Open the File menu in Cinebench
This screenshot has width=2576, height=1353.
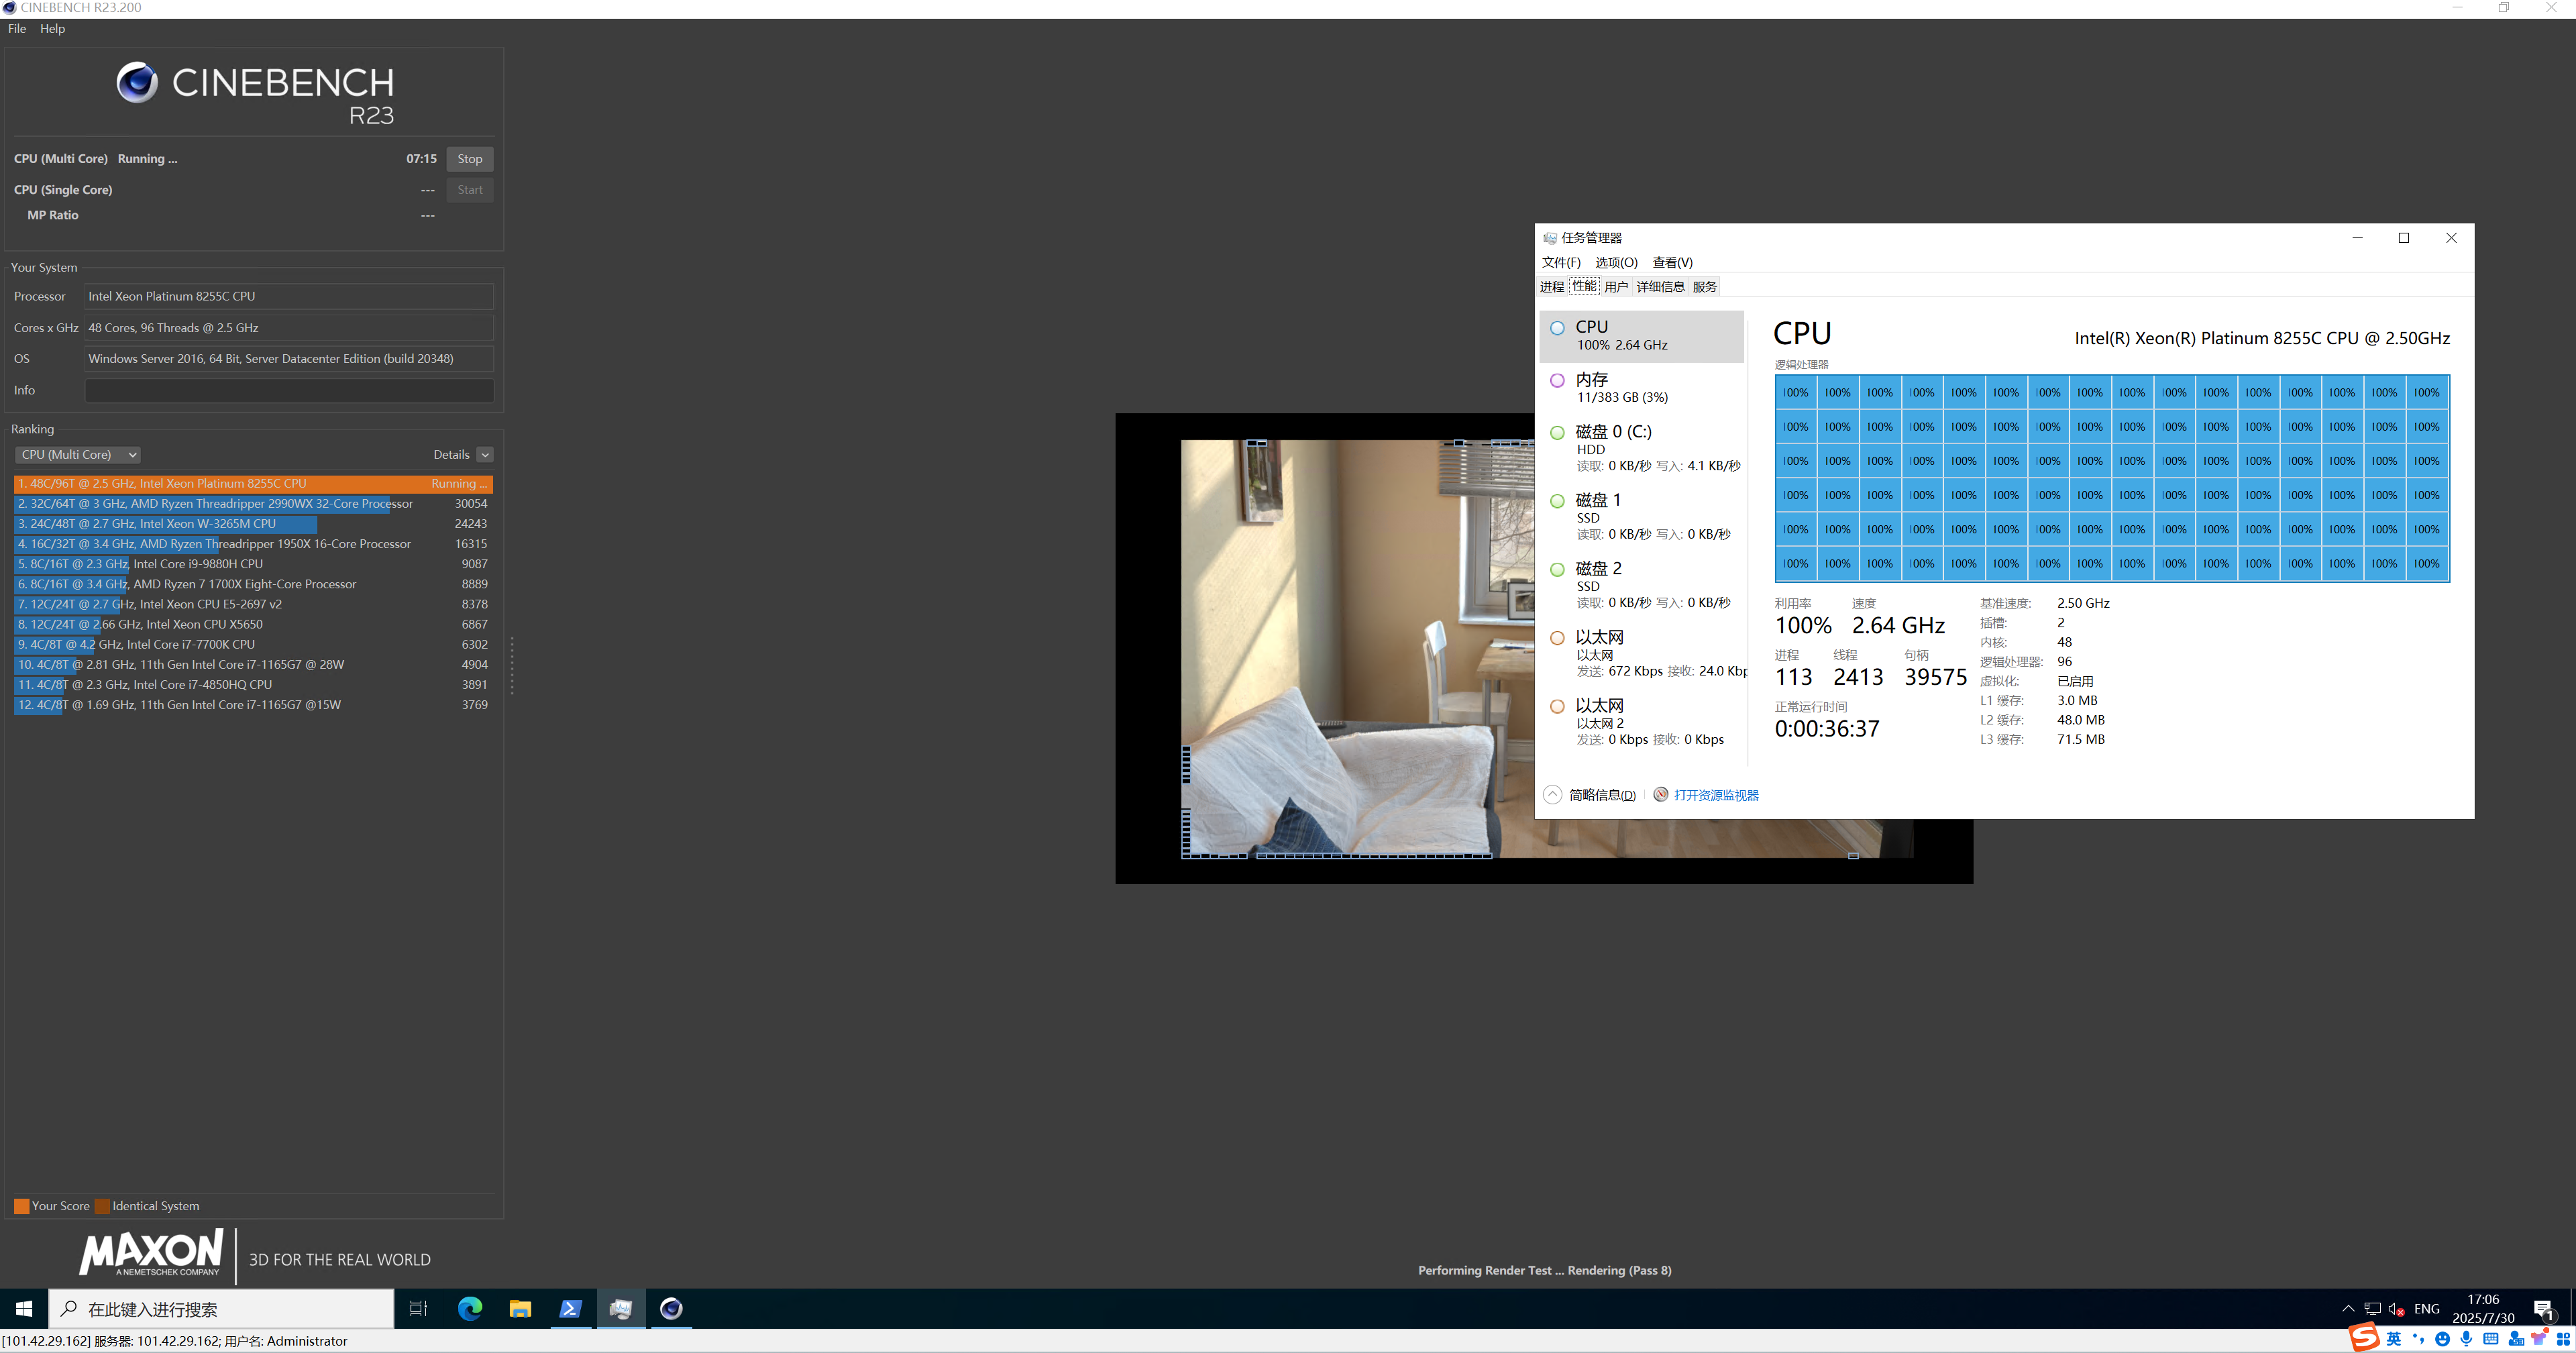pos(17,29)
